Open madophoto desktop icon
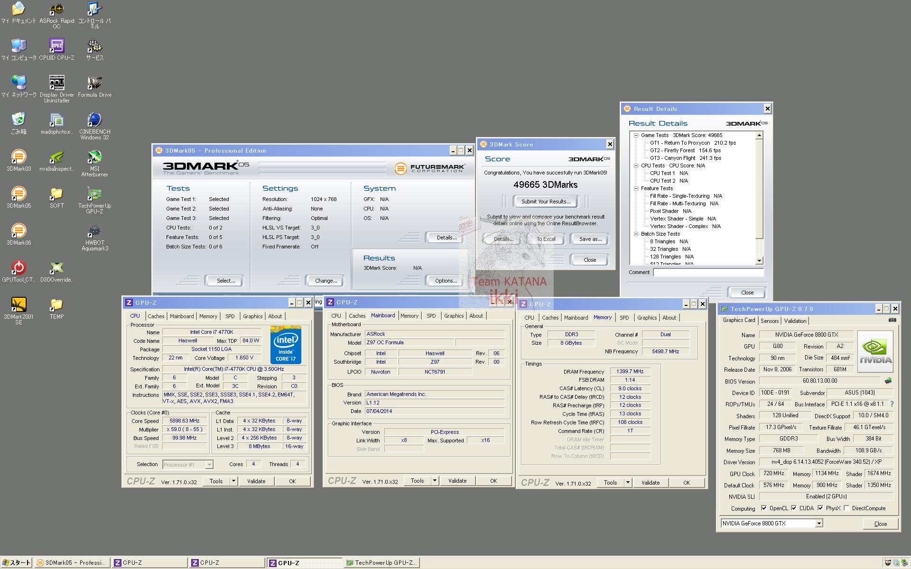Image resolution: width=911 pixels, height=569 pixels. click(x=56, y=123)
